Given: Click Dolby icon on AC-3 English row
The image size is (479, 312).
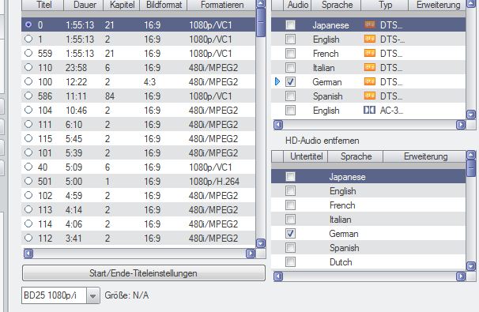Looking at the screenshot, I should tap(370, 110).
